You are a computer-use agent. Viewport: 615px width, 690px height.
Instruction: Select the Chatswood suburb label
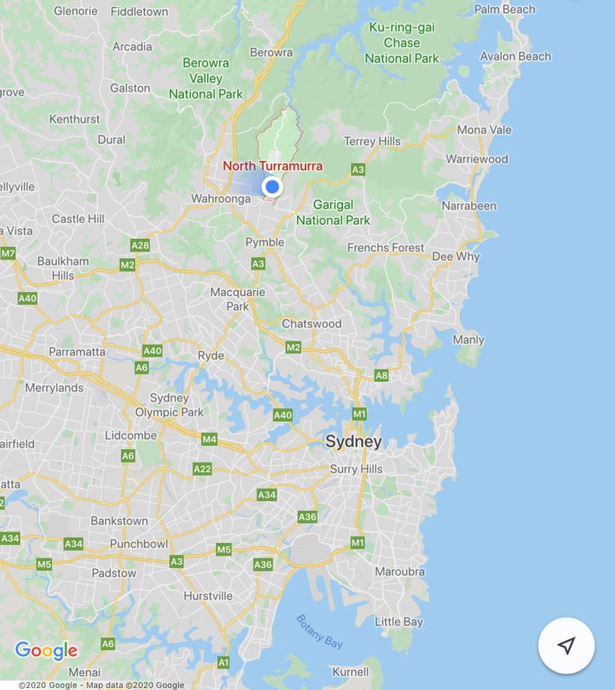point(312,324)
